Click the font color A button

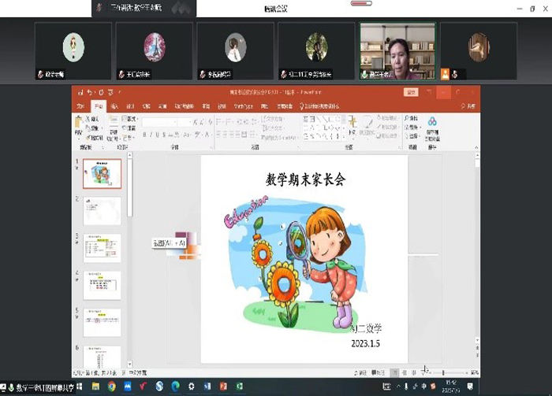pos(207,135)
